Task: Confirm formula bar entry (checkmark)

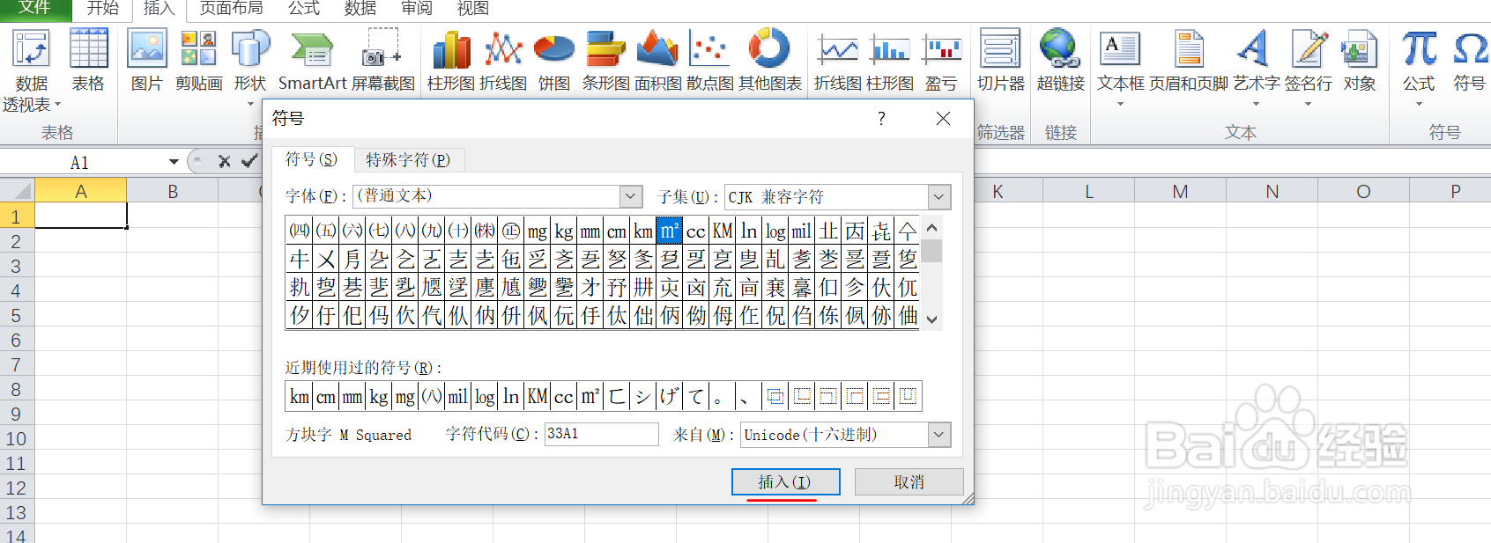Action: [x=249, y=161]
